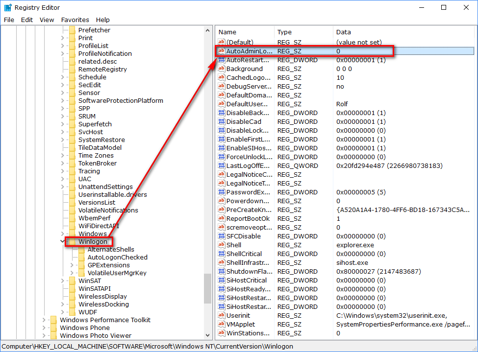Select the LegalNoticeCaption value row

[x=346, y=174]
